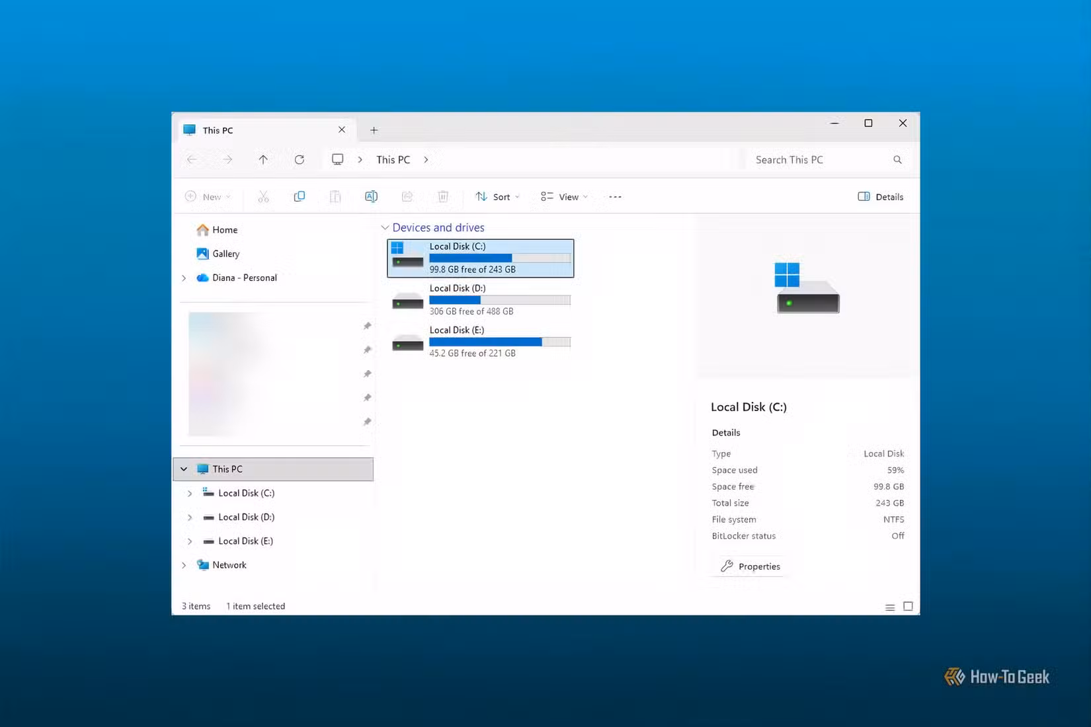1091x727 pixels.
Task: Click the Delete trash icon
Action: (443, 196)
